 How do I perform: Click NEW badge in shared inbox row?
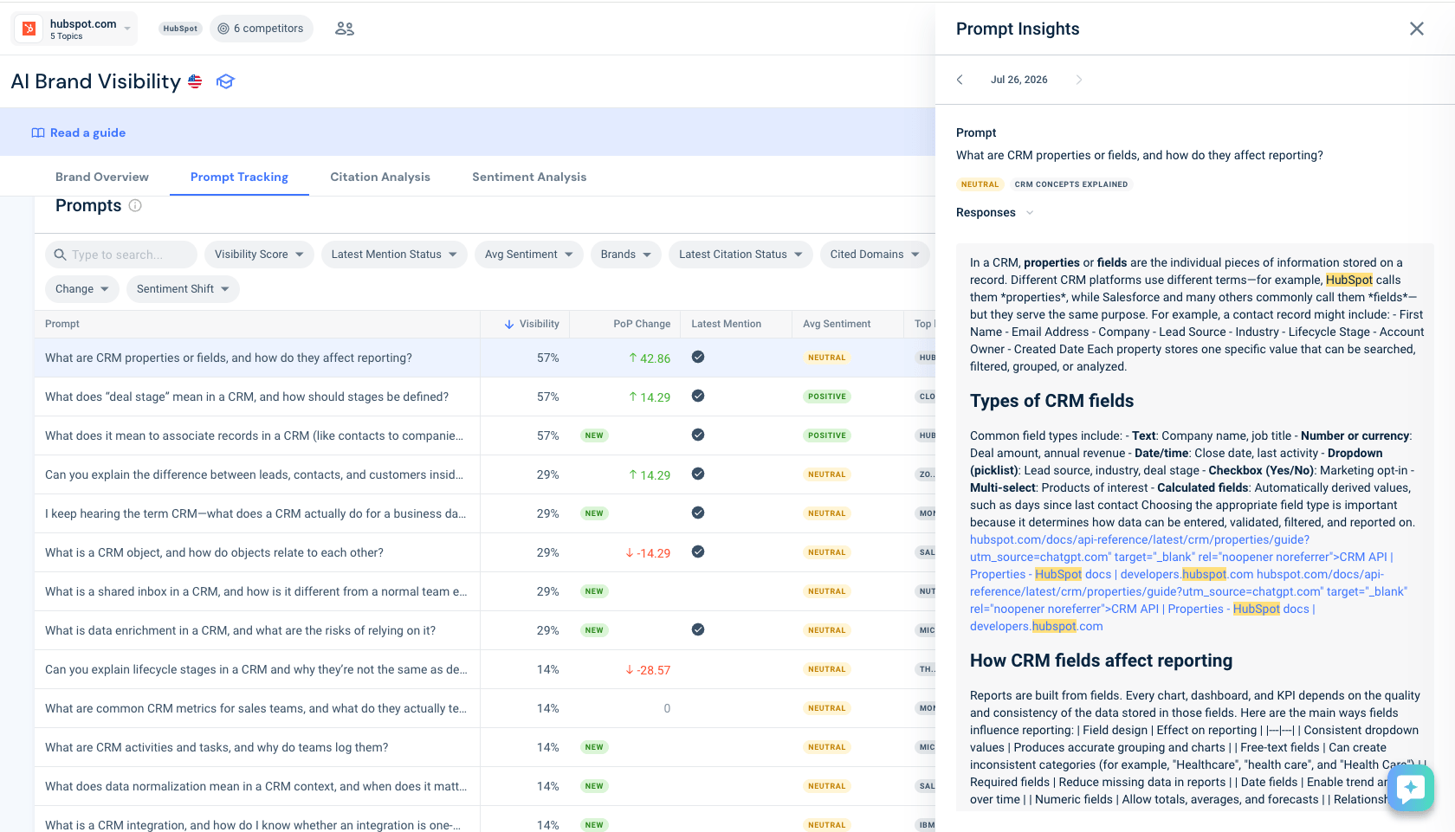[594, 591]
